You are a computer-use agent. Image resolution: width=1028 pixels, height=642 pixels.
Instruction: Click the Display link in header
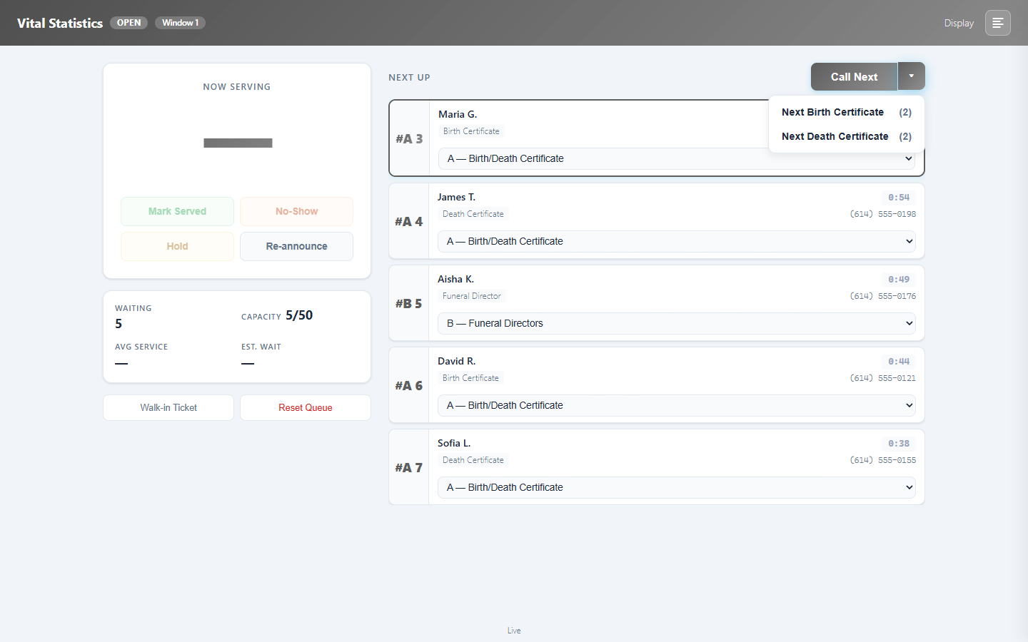[x=959, y=23]
